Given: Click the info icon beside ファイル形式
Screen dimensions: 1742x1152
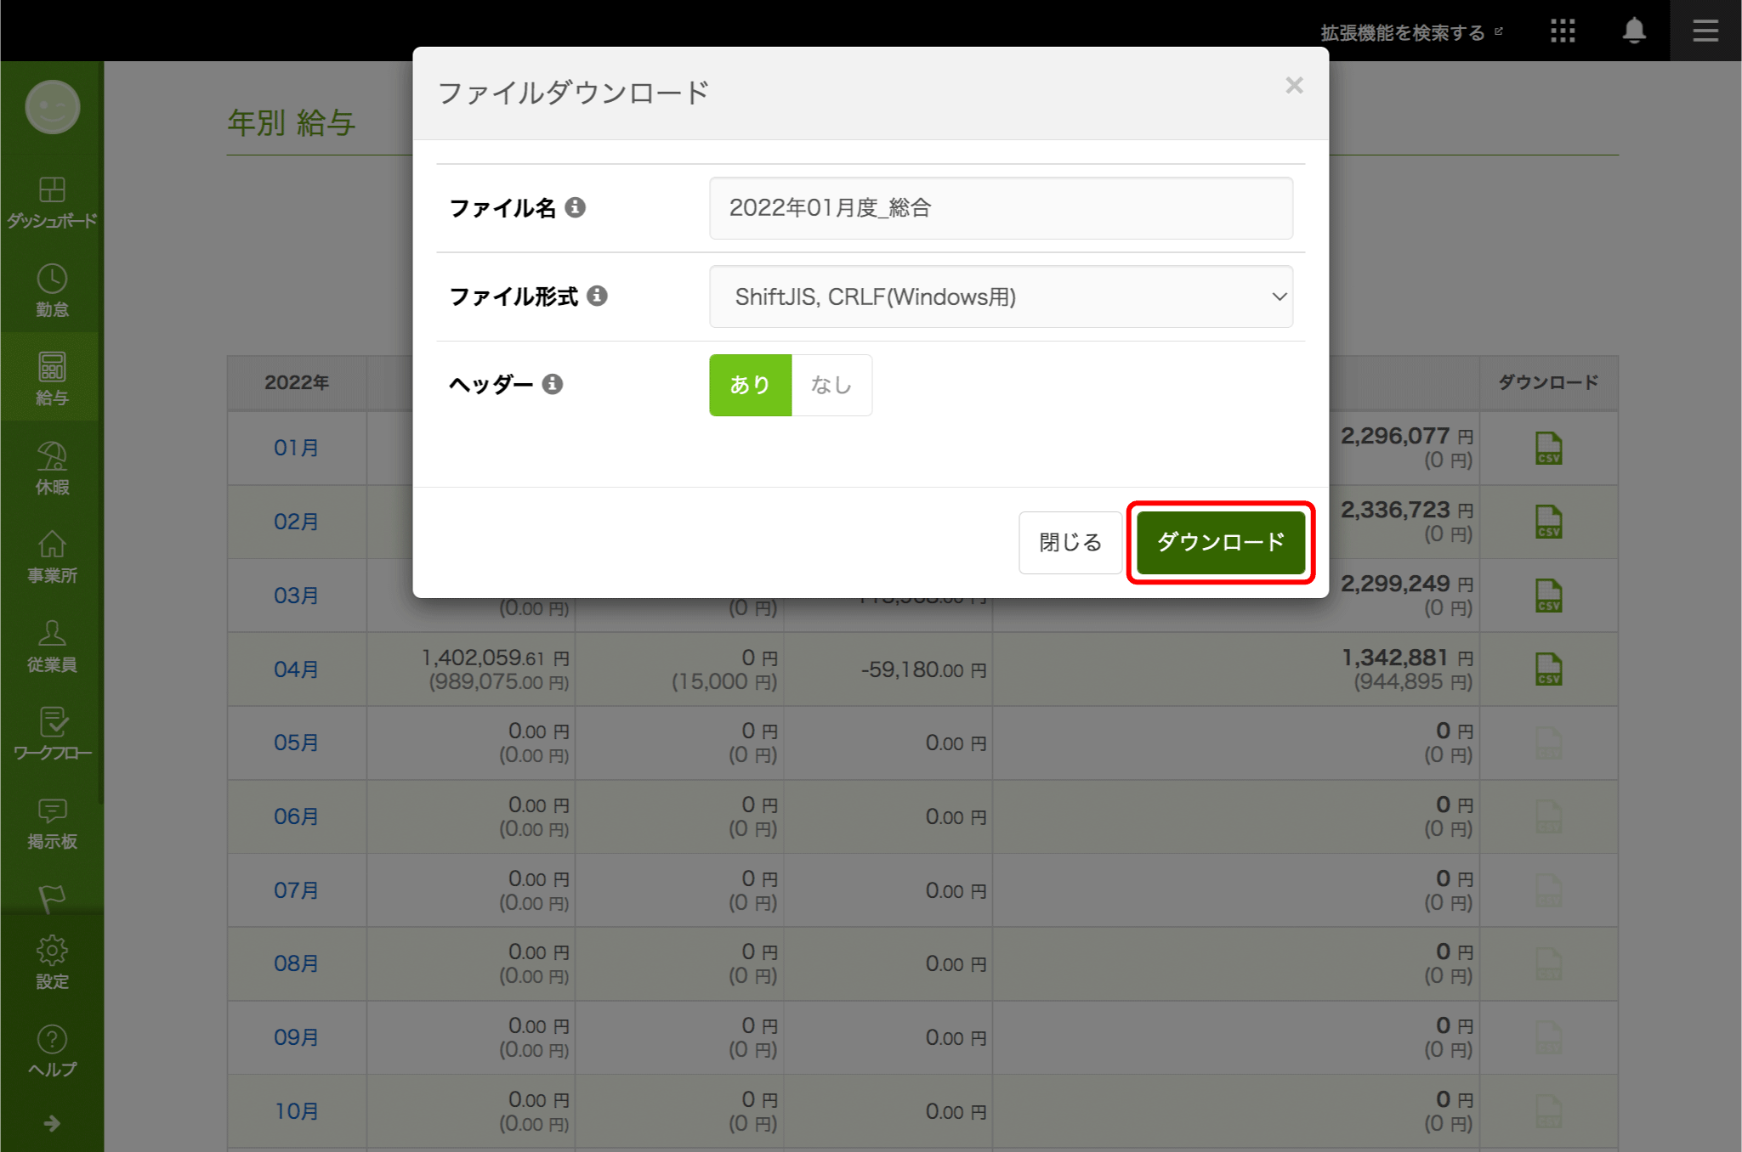Looking at the screenshot, I should point(598,296).
